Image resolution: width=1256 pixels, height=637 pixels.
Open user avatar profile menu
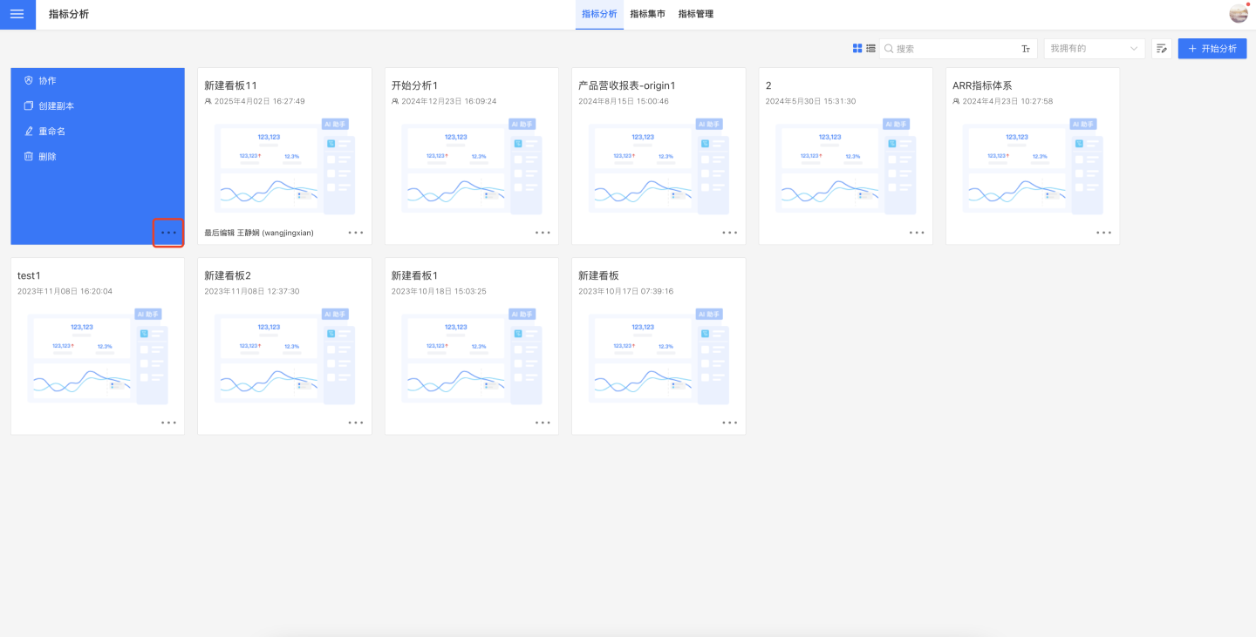tap(1238, 14)
